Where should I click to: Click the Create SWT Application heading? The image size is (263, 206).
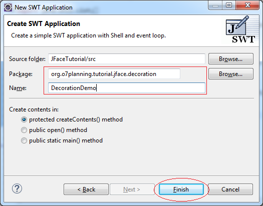click(x=44, y=24)
